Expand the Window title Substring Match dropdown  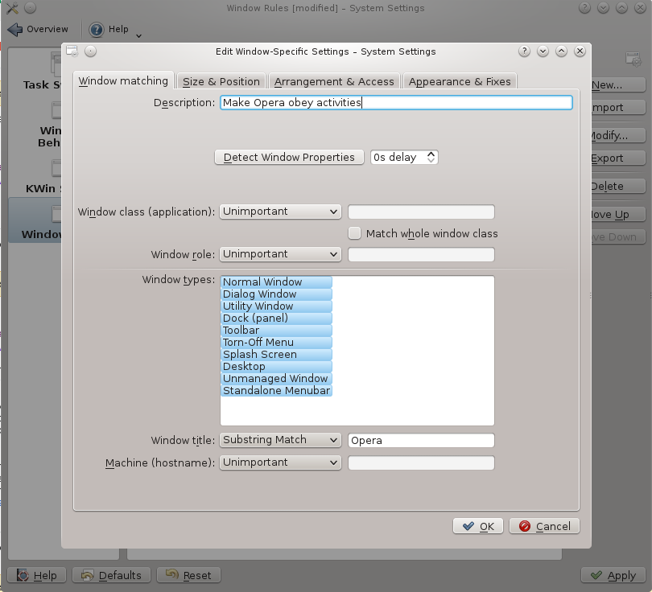pyautogui.click(x=280, y=440)
